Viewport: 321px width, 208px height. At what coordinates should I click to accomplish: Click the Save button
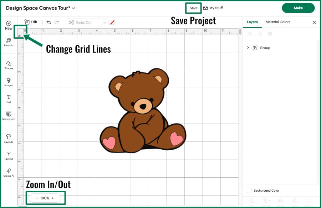[193, 8]
